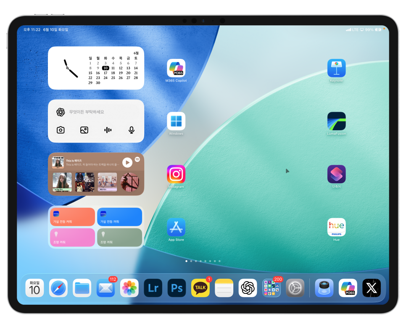The image size is (406, 330).
Task: Open Mail with 112 badge
Action: click(x=105, y=288)
